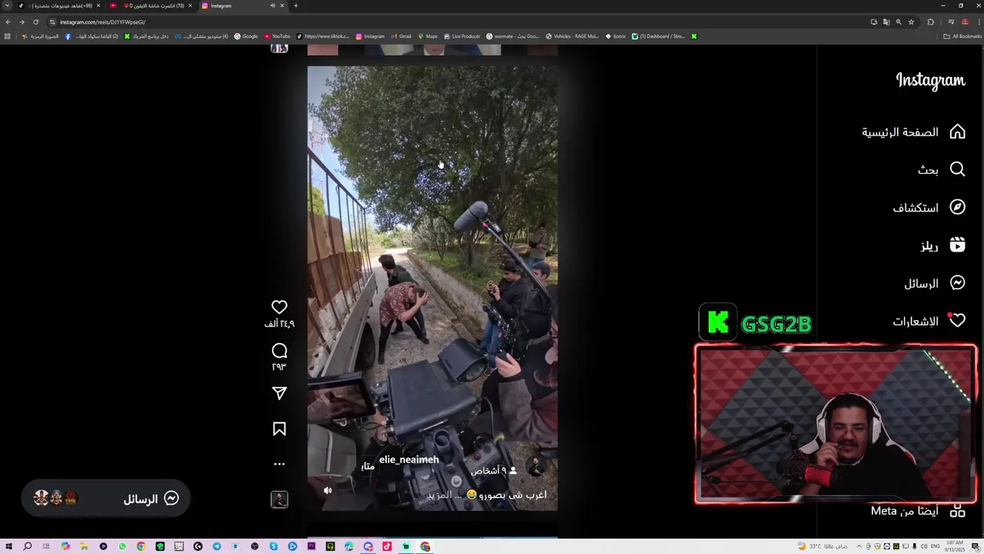Click the follow button next to elie_neaimeh
This screenshot has width=984, height=554.
tap(367, 466)
